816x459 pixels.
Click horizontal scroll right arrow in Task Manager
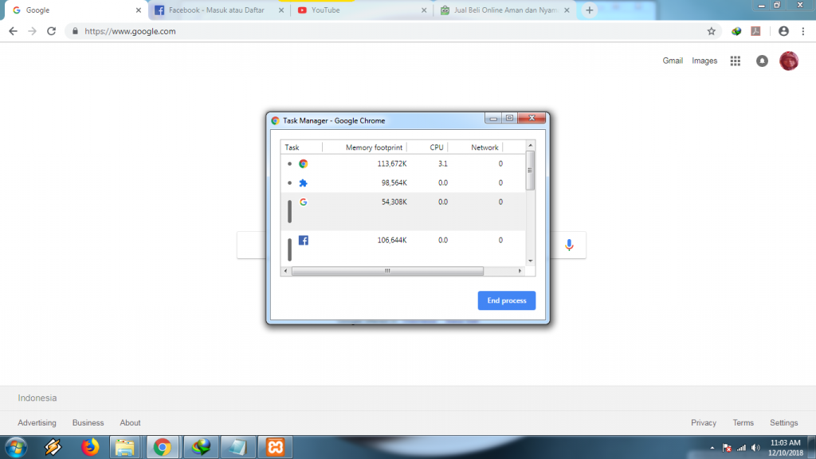520,271
